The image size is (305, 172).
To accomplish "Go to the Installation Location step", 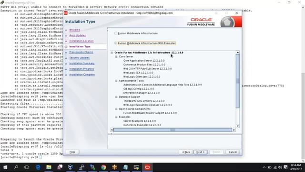I will tap(81, 41).
